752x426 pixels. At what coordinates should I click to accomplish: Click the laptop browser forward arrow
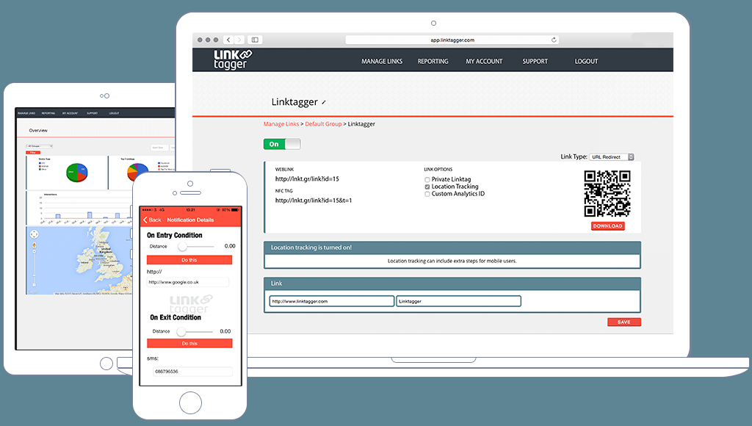tap(239, 40)
